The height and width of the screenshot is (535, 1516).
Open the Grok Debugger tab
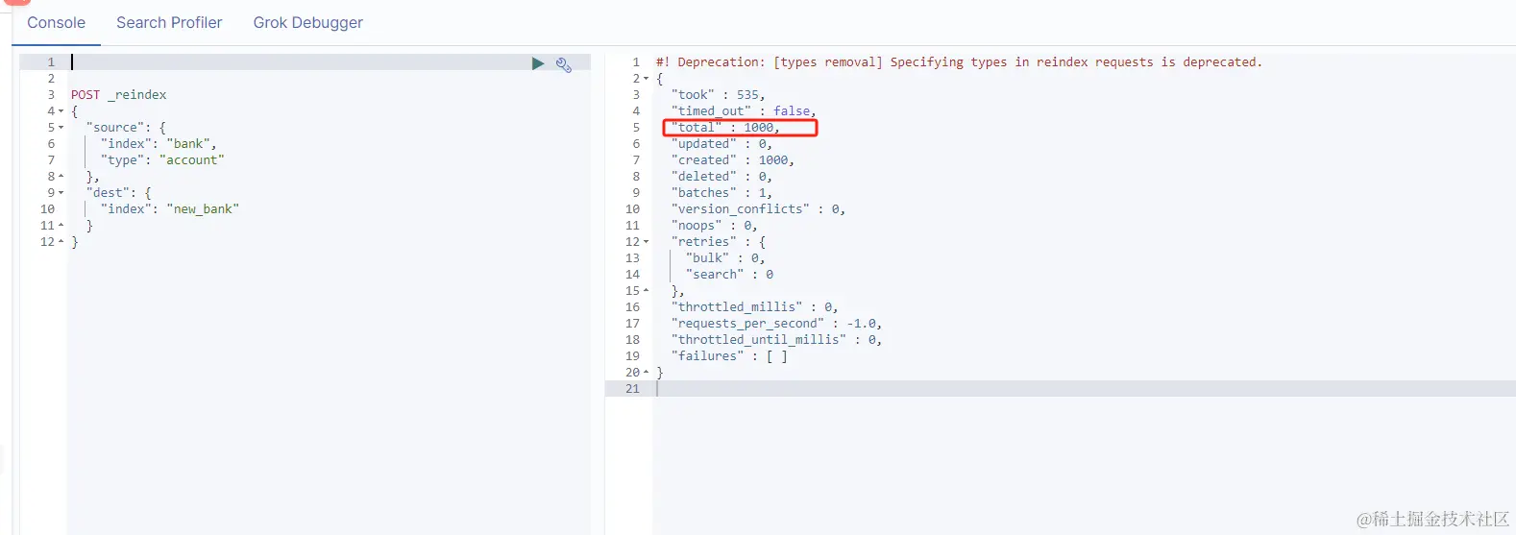(307, 22)
